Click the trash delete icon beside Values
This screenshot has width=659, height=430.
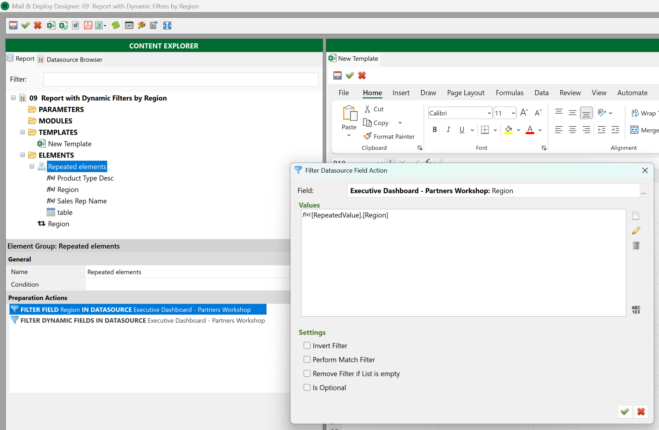[636, 245]
